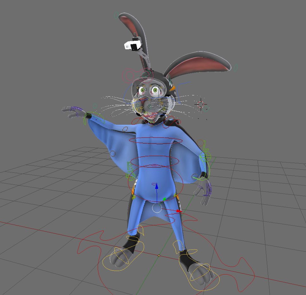This screenshot has width=306, height=295.
Task: Click the 3D cursor crosshair
Action: coord(201,104)
